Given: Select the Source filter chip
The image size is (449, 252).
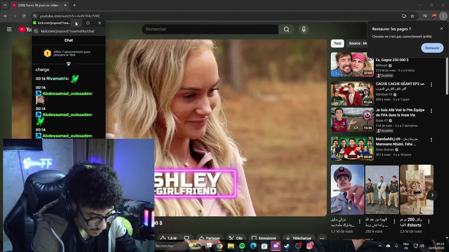Looking at the screenshot, I should pos(357,43).
